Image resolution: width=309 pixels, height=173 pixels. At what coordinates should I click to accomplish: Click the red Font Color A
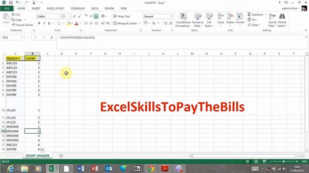[x=76, y=24]
